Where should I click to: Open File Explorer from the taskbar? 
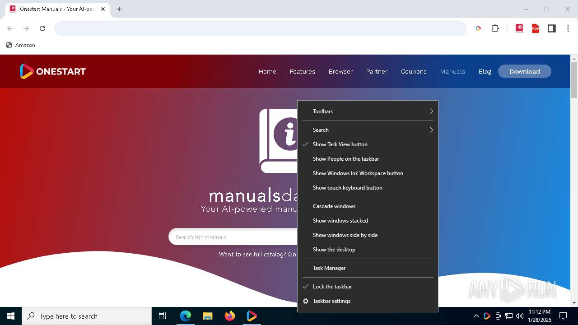pyautogui.click(x=208, y=316)
